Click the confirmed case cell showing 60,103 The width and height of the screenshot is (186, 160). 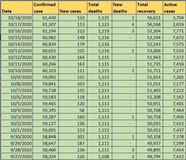(45, 71)
